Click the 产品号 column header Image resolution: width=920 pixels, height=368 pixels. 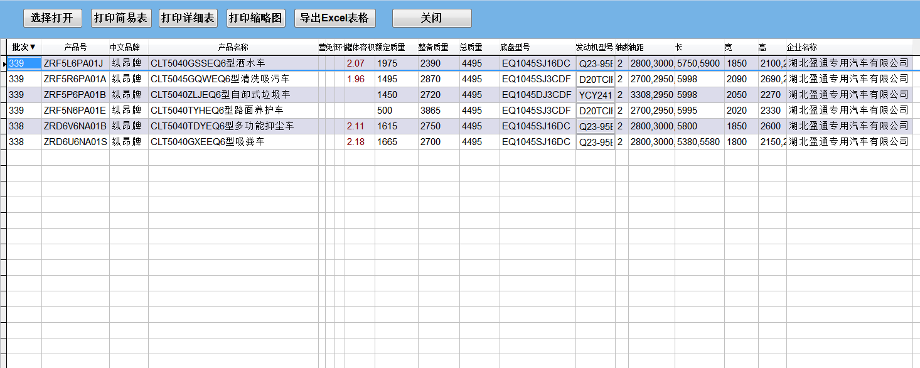(x=75, y=47)
